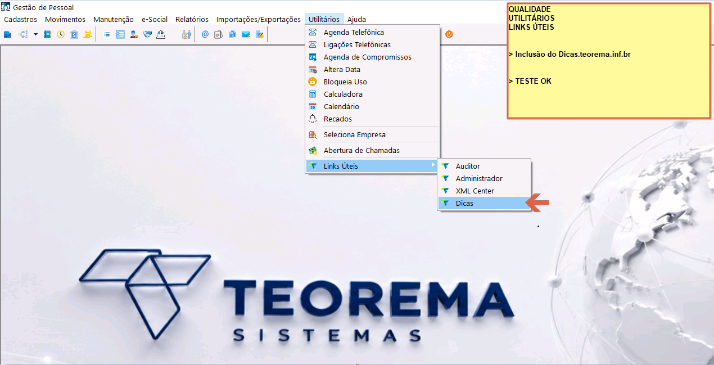The image size is (714, 365).
Task: Open the Movimentos menu
Action: 65,19
